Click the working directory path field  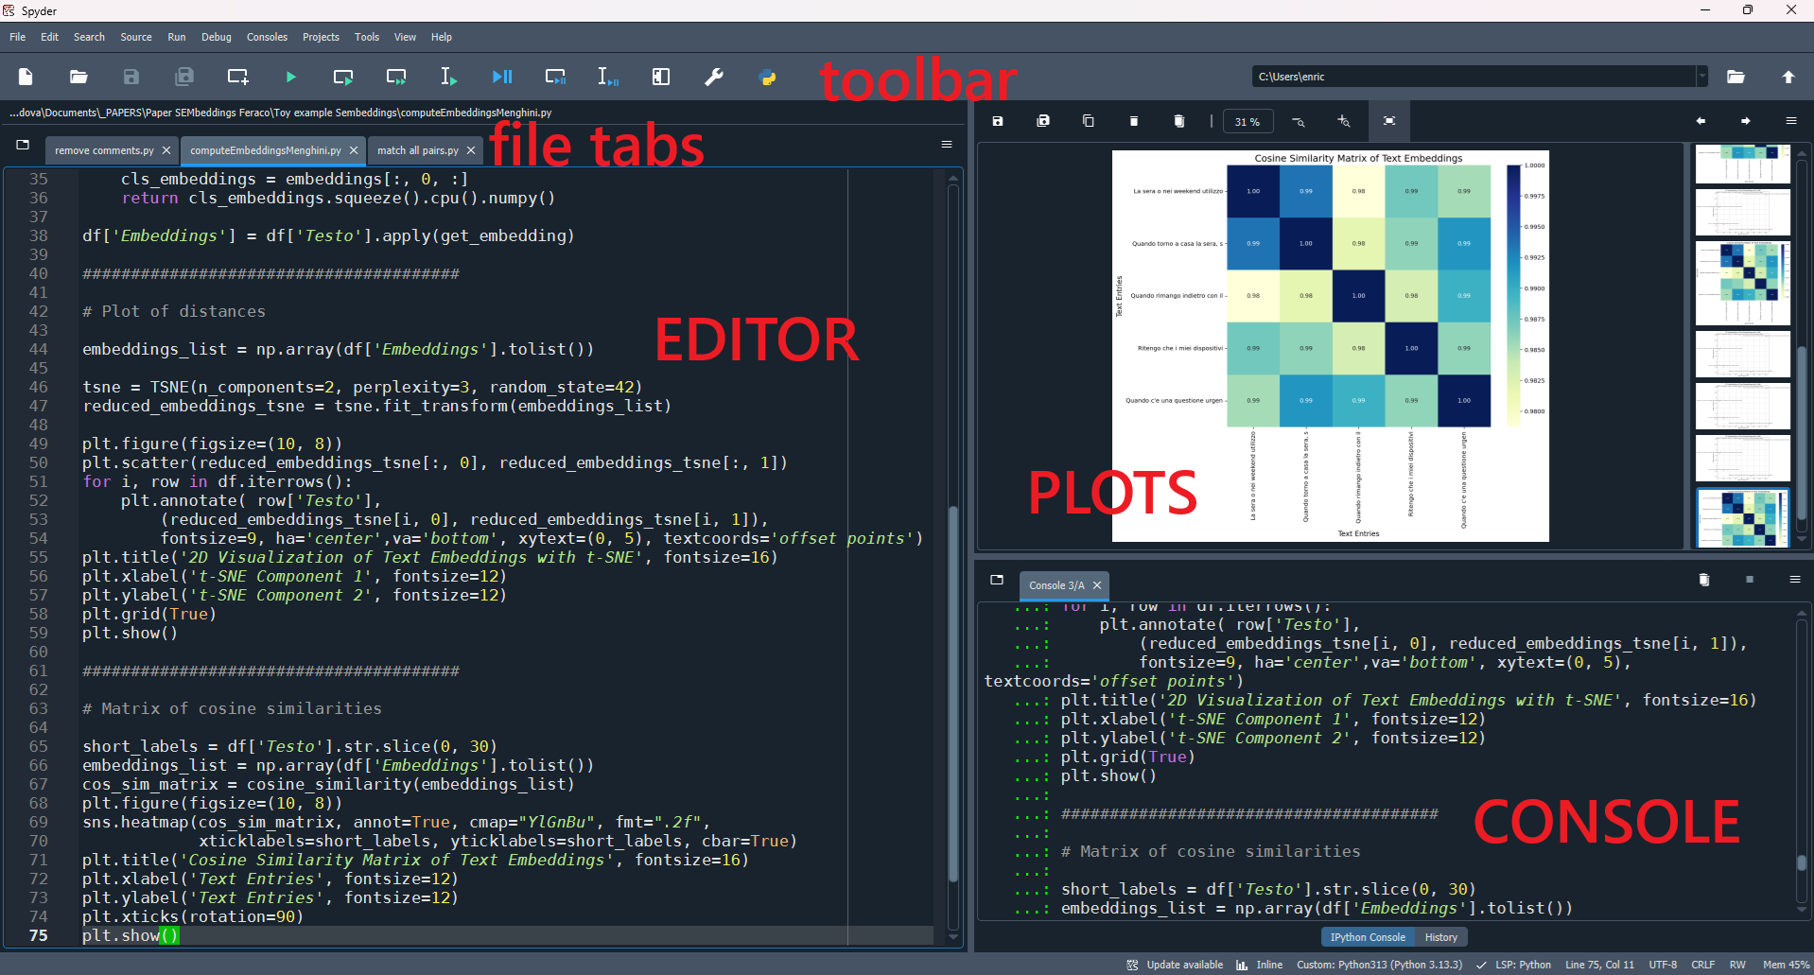(x=1474, y=77)
